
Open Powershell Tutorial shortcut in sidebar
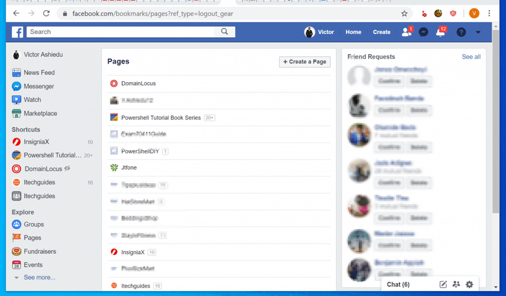(52, 155)
